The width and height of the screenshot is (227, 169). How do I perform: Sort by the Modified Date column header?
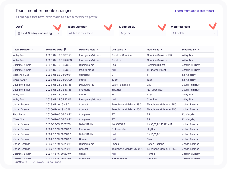coord(54,50)
